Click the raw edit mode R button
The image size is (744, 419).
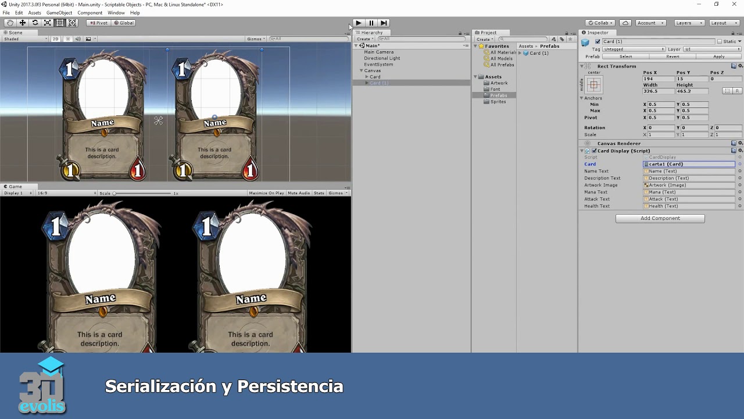[x=737, y=91]
